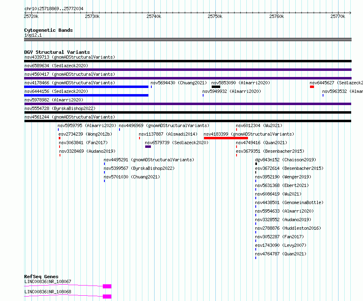Click the DGV Structural Variants track title
The width and height of the screenshot is (363, 301).
click(x=57, y=52)
